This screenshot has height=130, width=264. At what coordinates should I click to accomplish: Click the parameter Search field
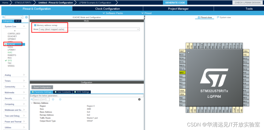(x=41, y=99)
